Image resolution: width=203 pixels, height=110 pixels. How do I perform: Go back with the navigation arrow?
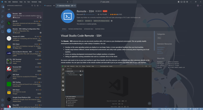tap(68, 2)
